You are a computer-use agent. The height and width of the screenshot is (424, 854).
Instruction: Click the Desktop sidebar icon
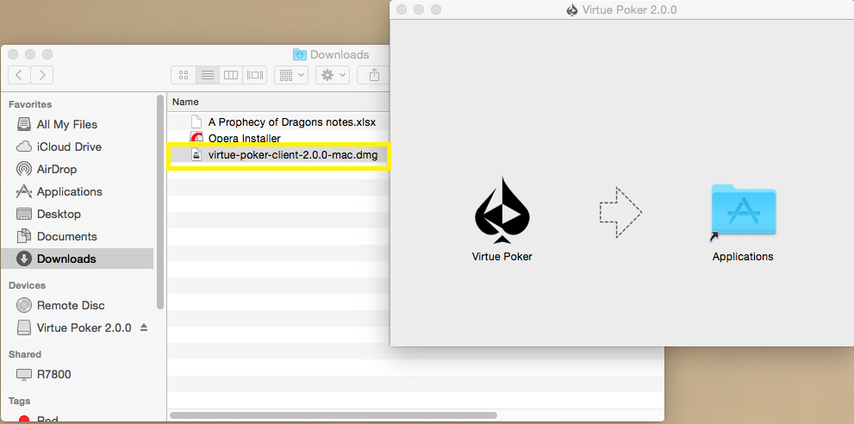click(x=24, y=214)
